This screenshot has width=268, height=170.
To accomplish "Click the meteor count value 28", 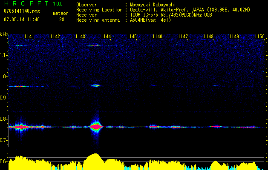I will coord(62,20).
